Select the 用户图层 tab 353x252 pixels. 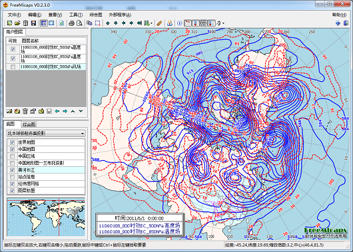[x=15, y=32]
